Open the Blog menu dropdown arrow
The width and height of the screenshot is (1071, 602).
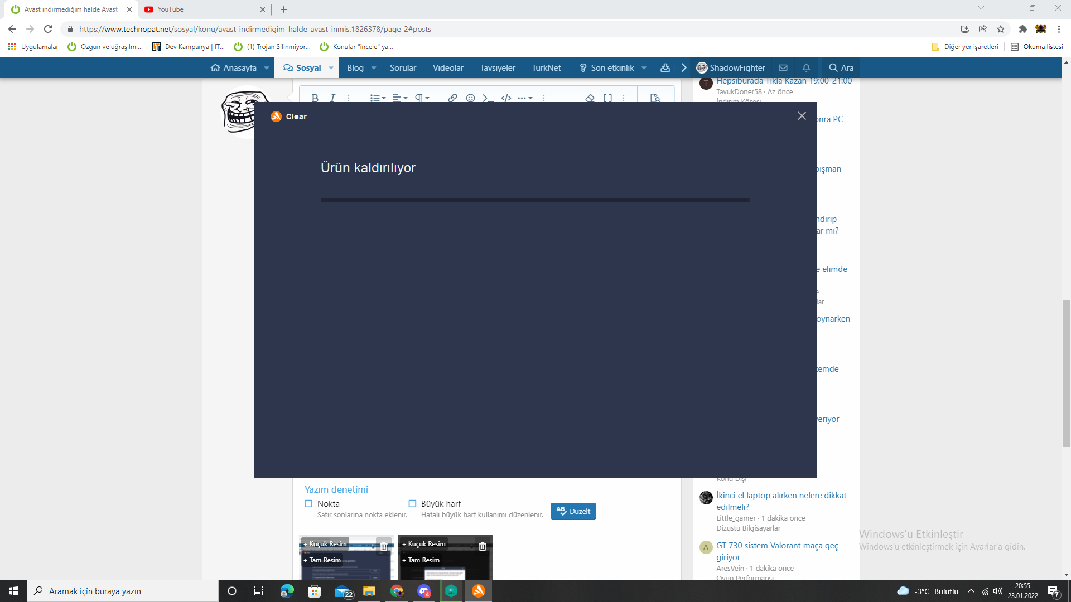pyautogui.click(x=374, y=68)
